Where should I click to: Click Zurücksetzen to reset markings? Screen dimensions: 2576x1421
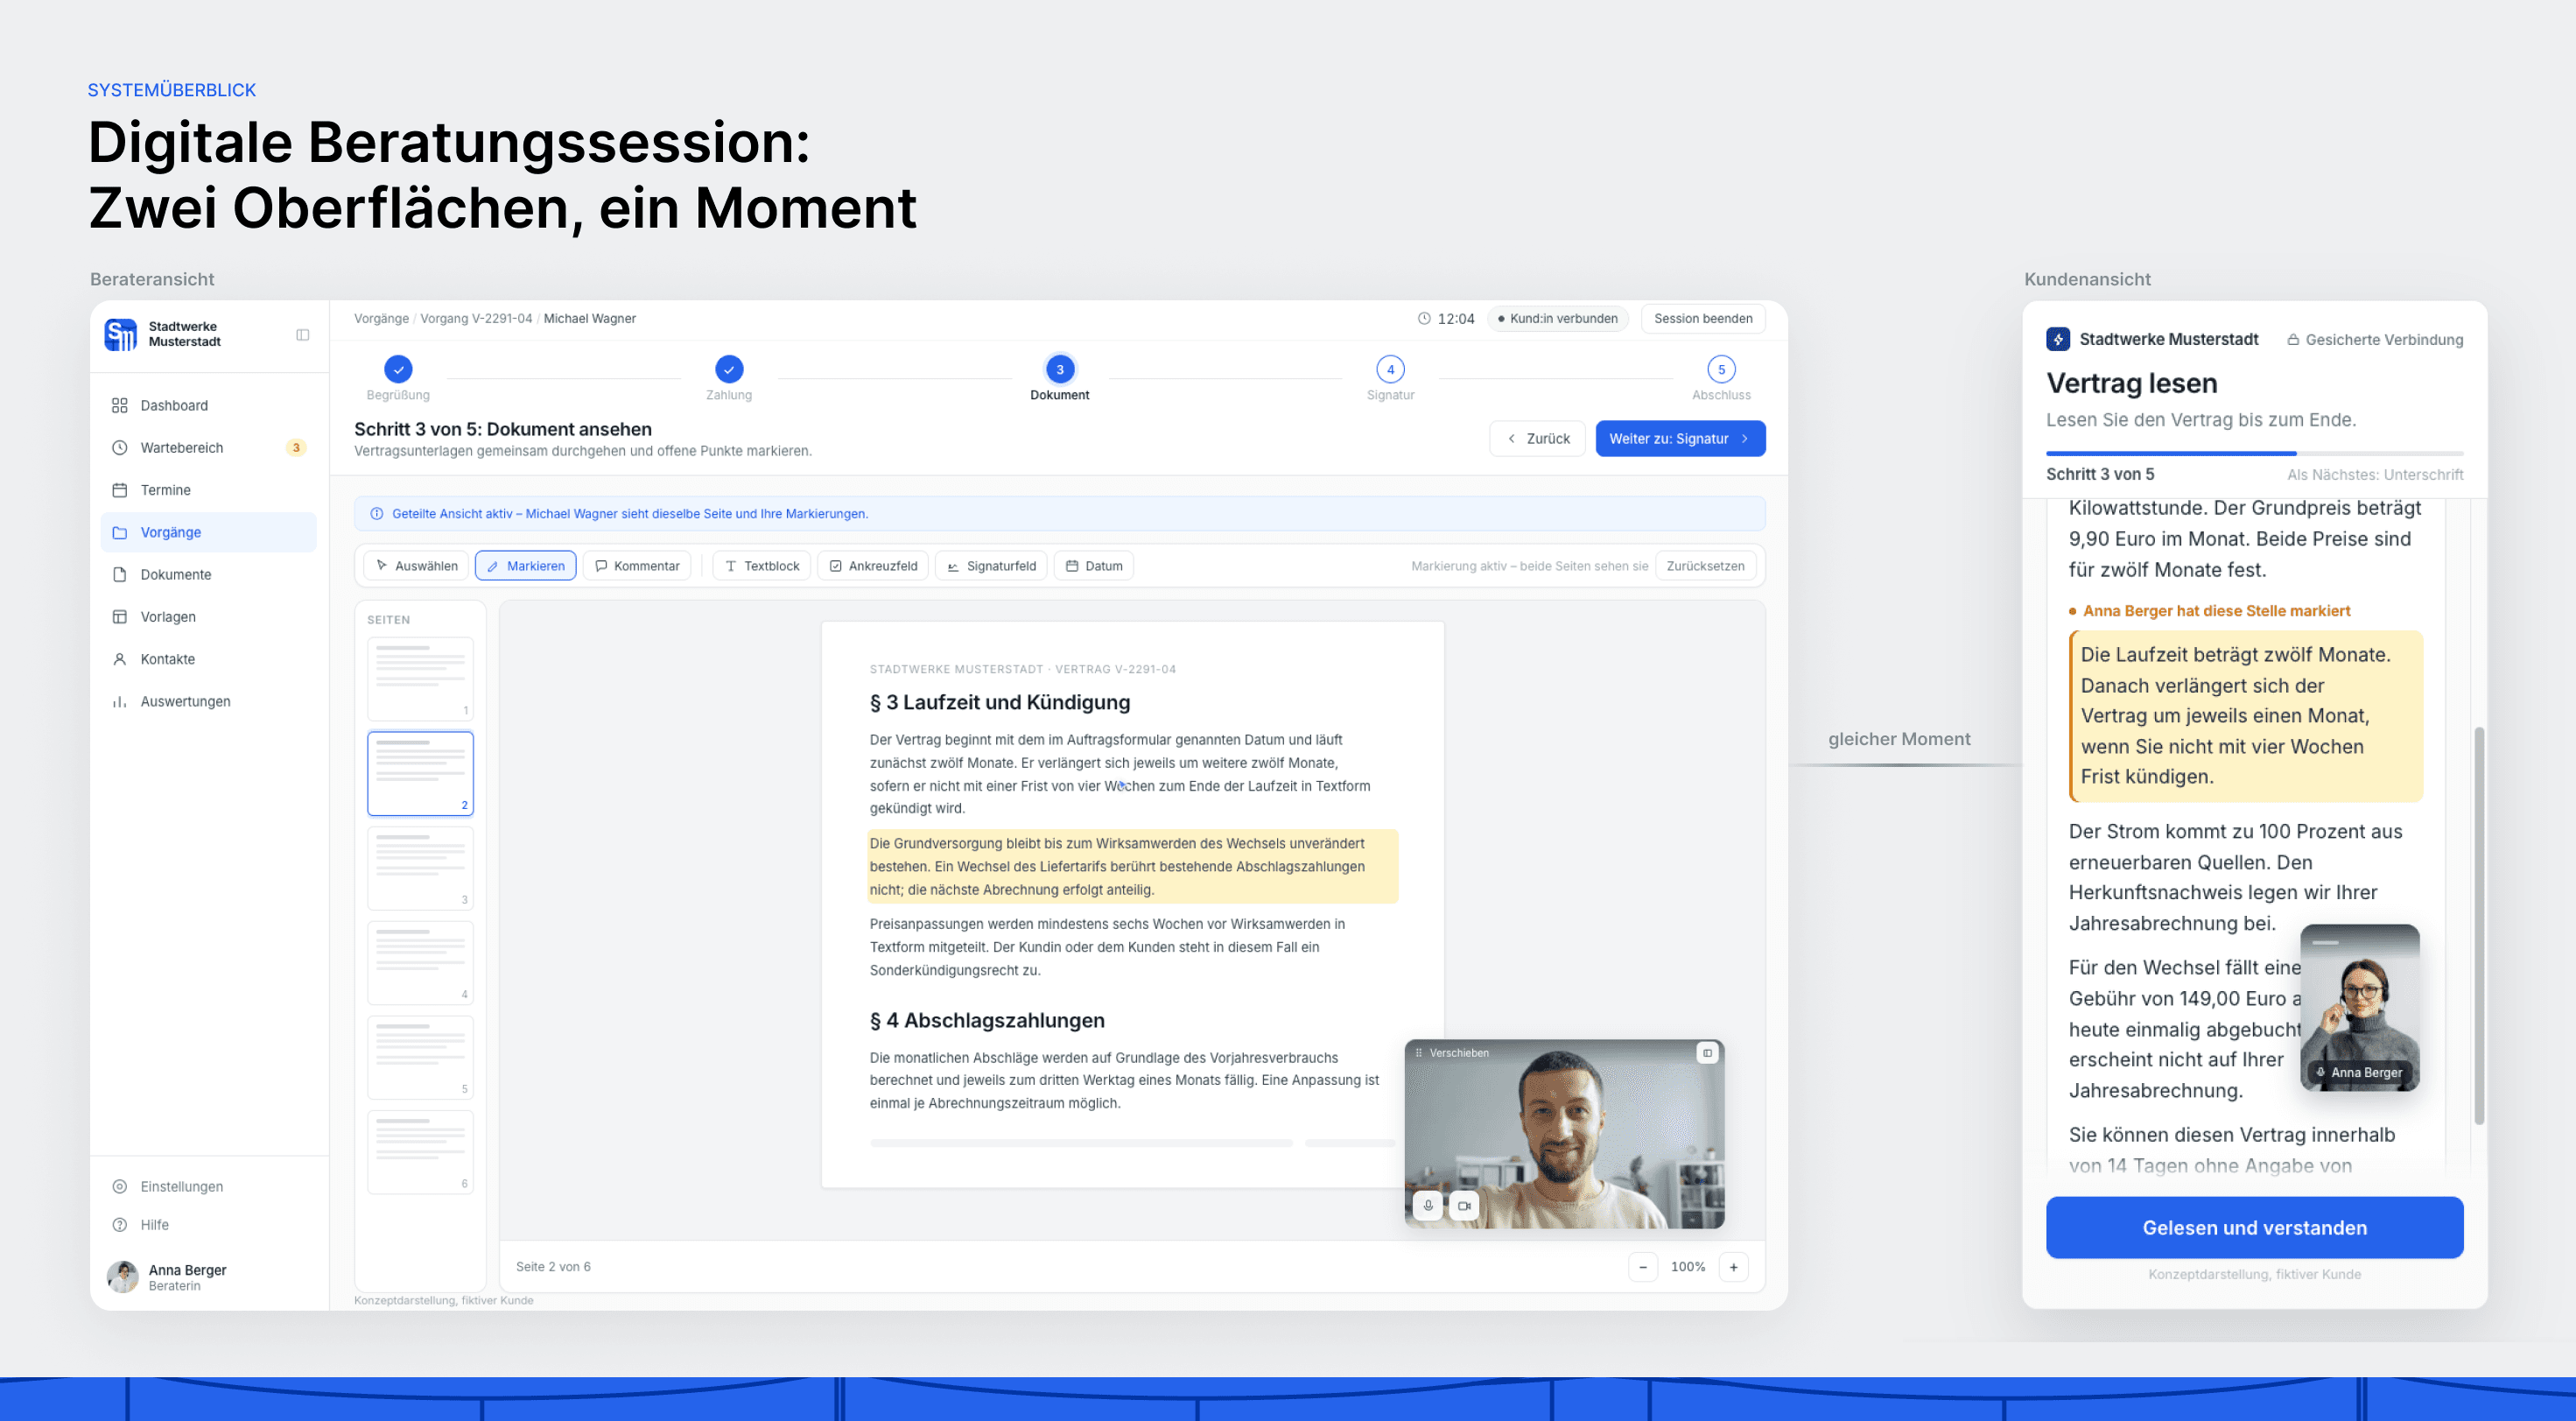tap(1705, 566)
